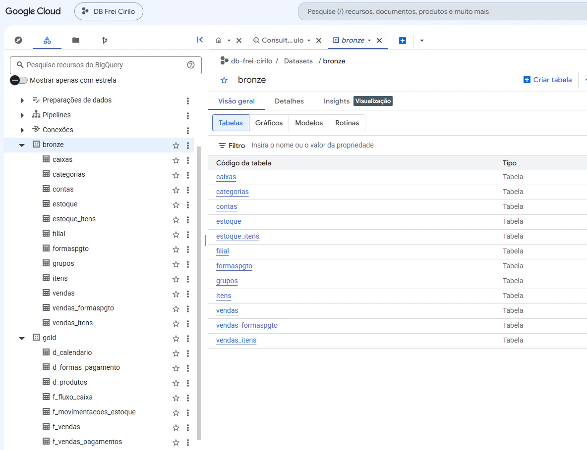Star the f_vendas table
587x450 pixels.
[x=176, y=427]
